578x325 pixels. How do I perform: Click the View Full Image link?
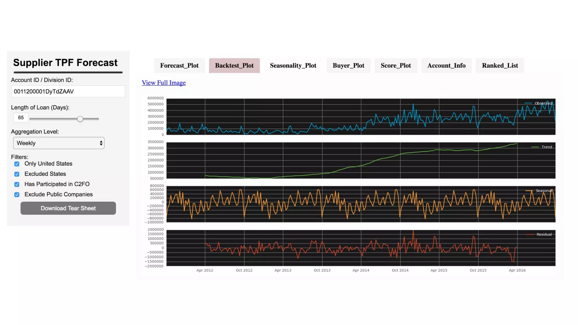163,83
